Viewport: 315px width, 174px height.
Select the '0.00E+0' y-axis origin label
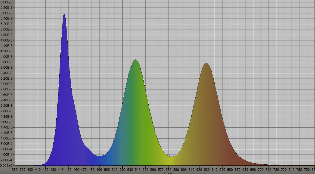click(x=6, y=166)
